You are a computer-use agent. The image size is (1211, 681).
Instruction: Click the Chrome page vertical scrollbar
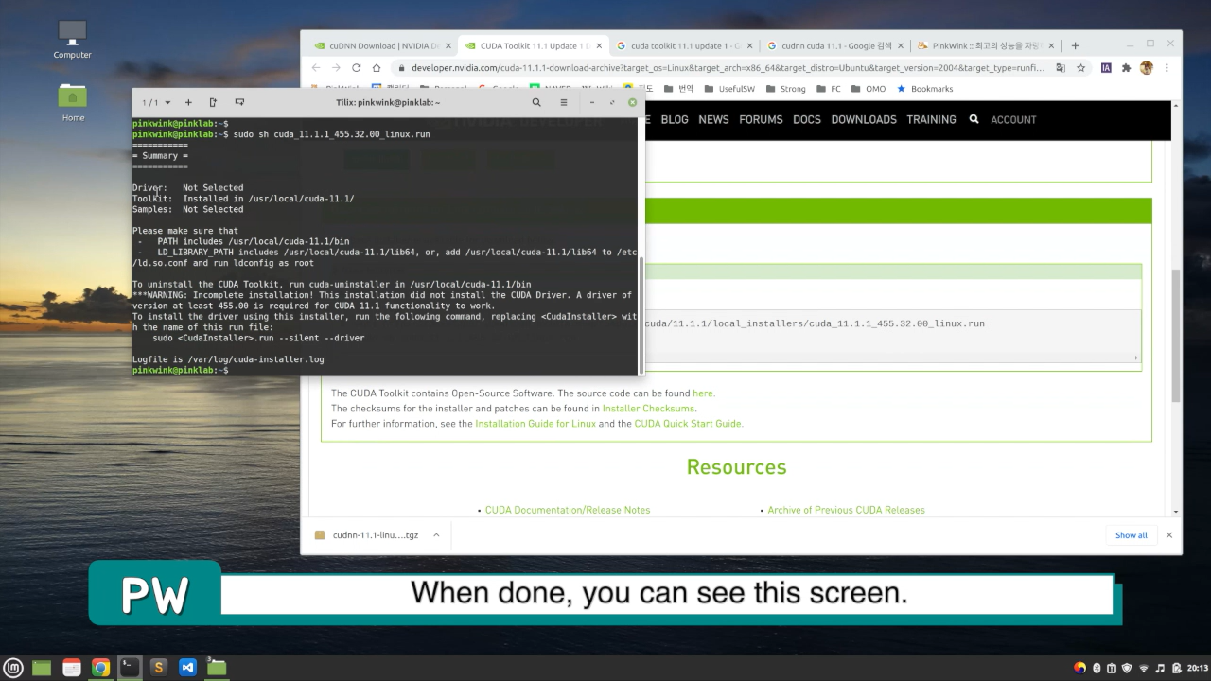pyautogui.click(x=1176, y=336)
